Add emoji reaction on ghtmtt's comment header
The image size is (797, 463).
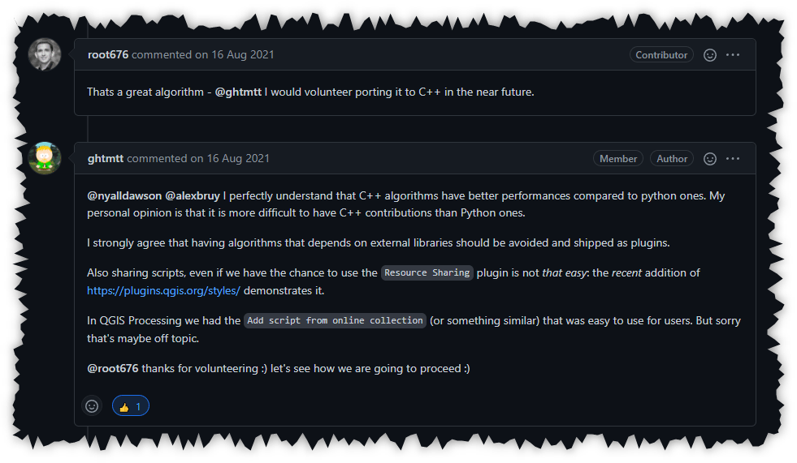[x=709, y=159]
